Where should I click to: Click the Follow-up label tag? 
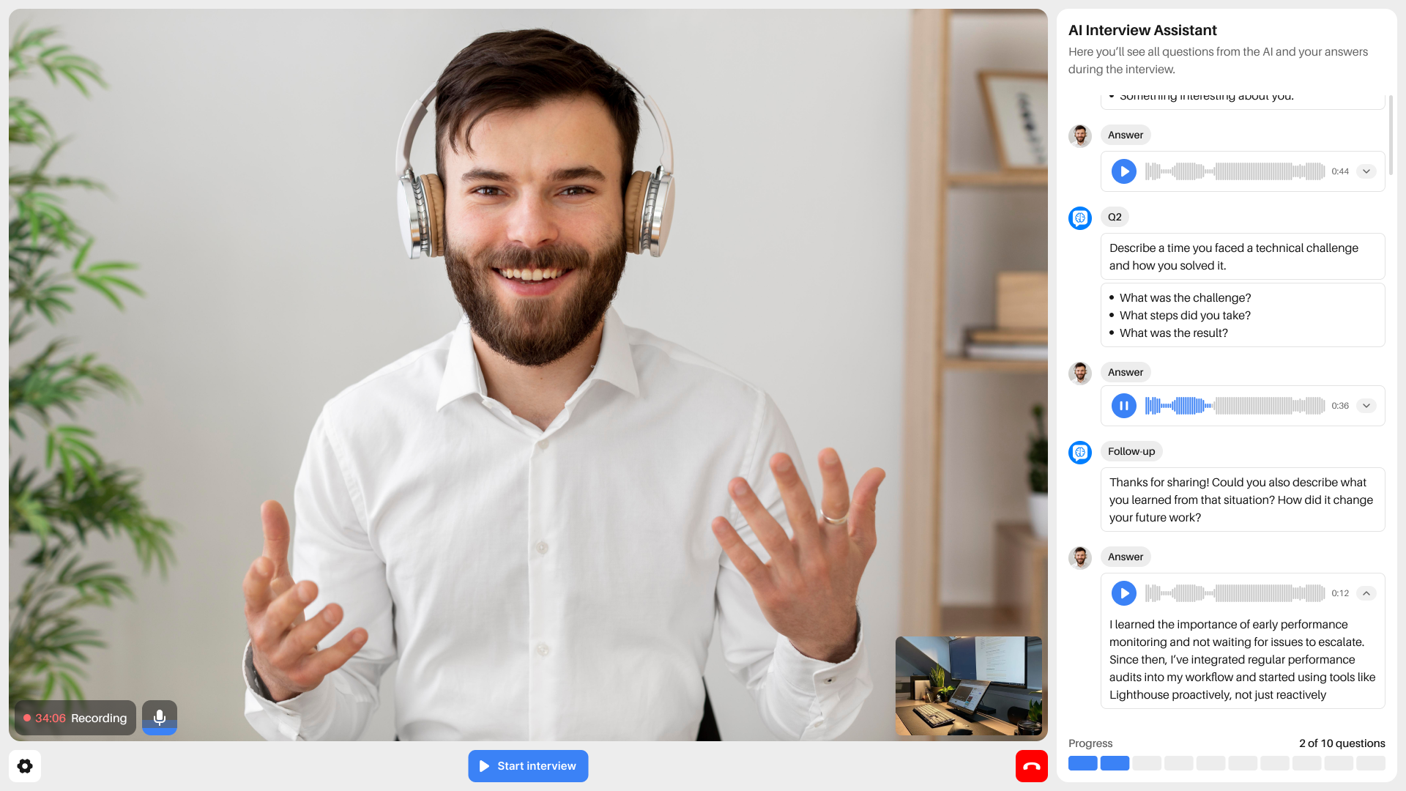[x=1131, y=451]
